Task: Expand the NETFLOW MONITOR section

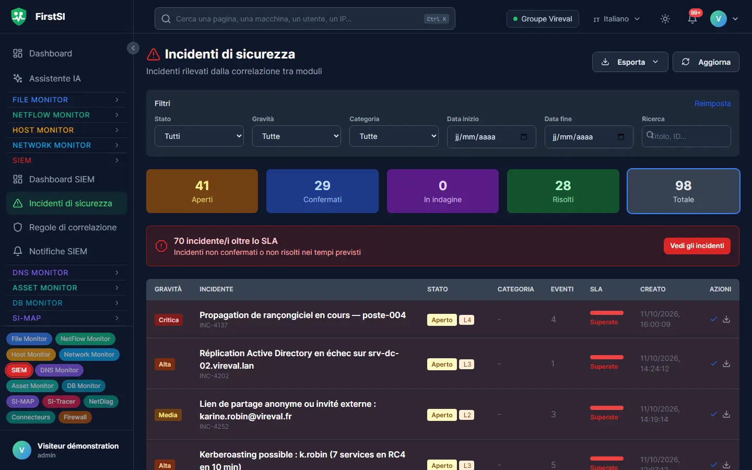Action: tap(67, 115)
